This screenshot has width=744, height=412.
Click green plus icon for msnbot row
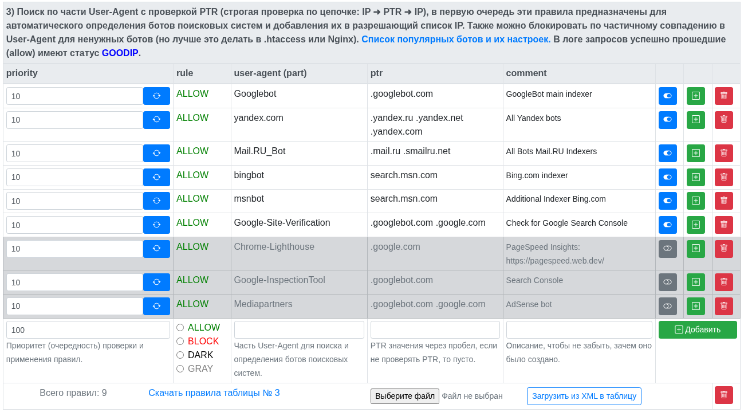695,201
